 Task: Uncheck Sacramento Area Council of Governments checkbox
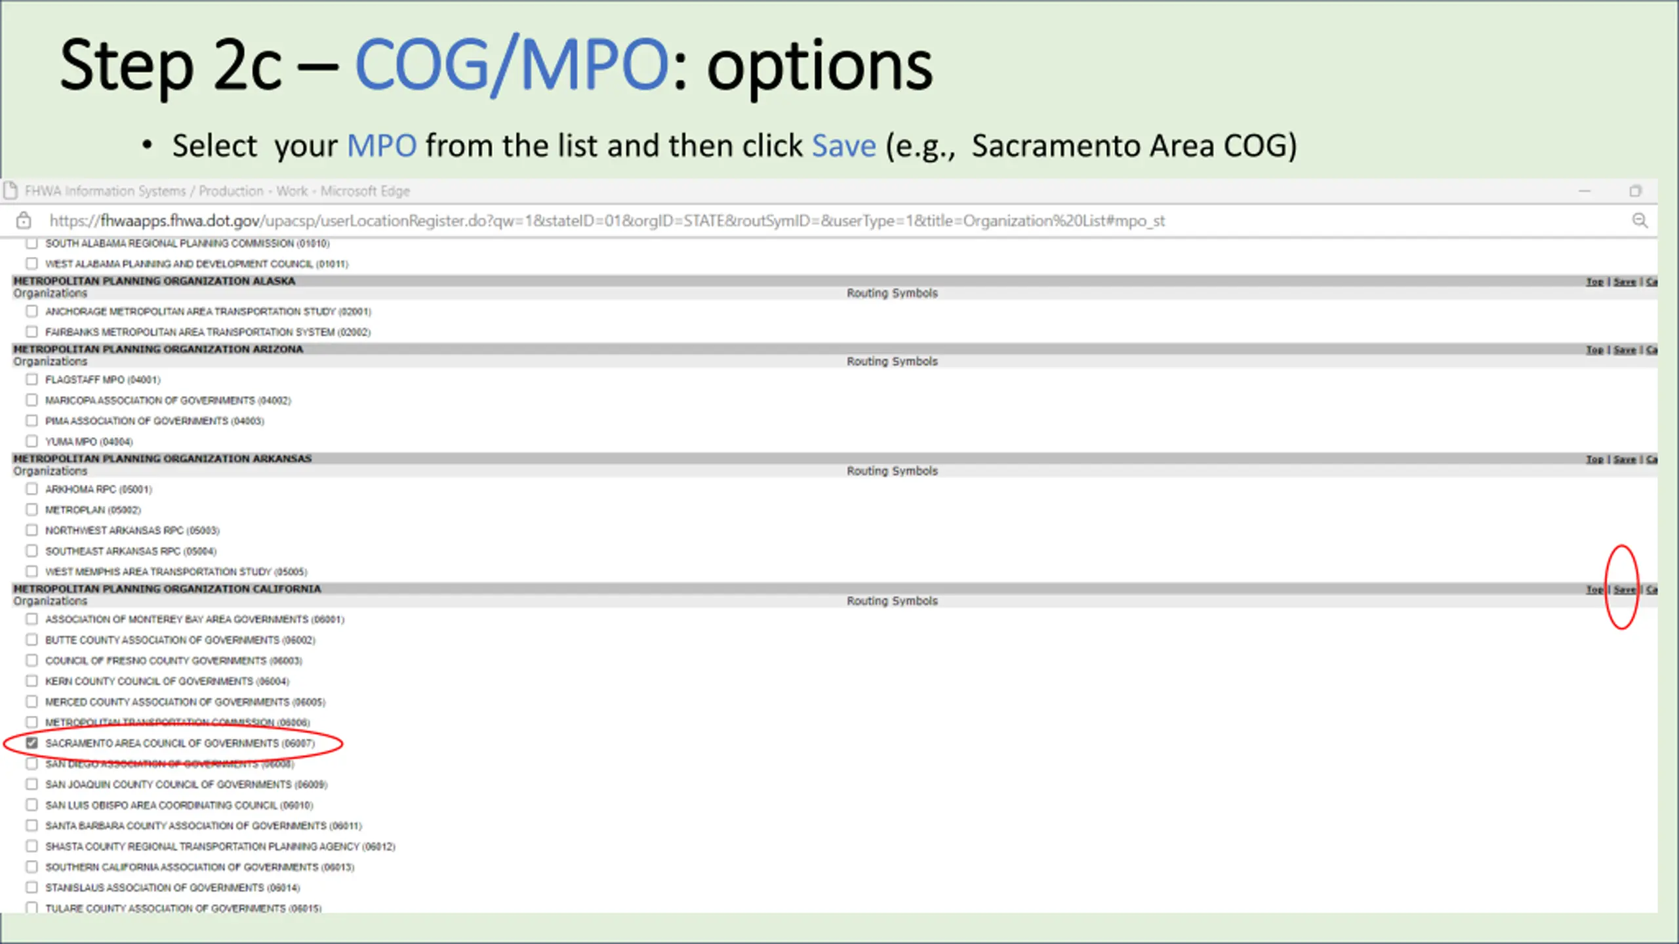[31, 743]
